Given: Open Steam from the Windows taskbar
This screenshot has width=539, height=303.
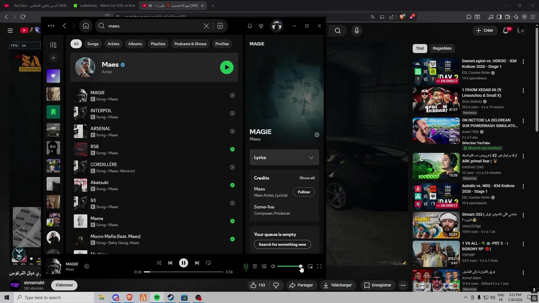Looking at the screenshot, I should pos(171,298).
